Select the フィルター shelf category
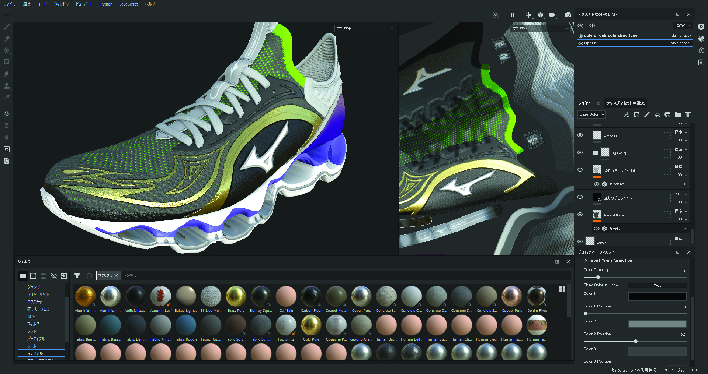 coord(34,324)
